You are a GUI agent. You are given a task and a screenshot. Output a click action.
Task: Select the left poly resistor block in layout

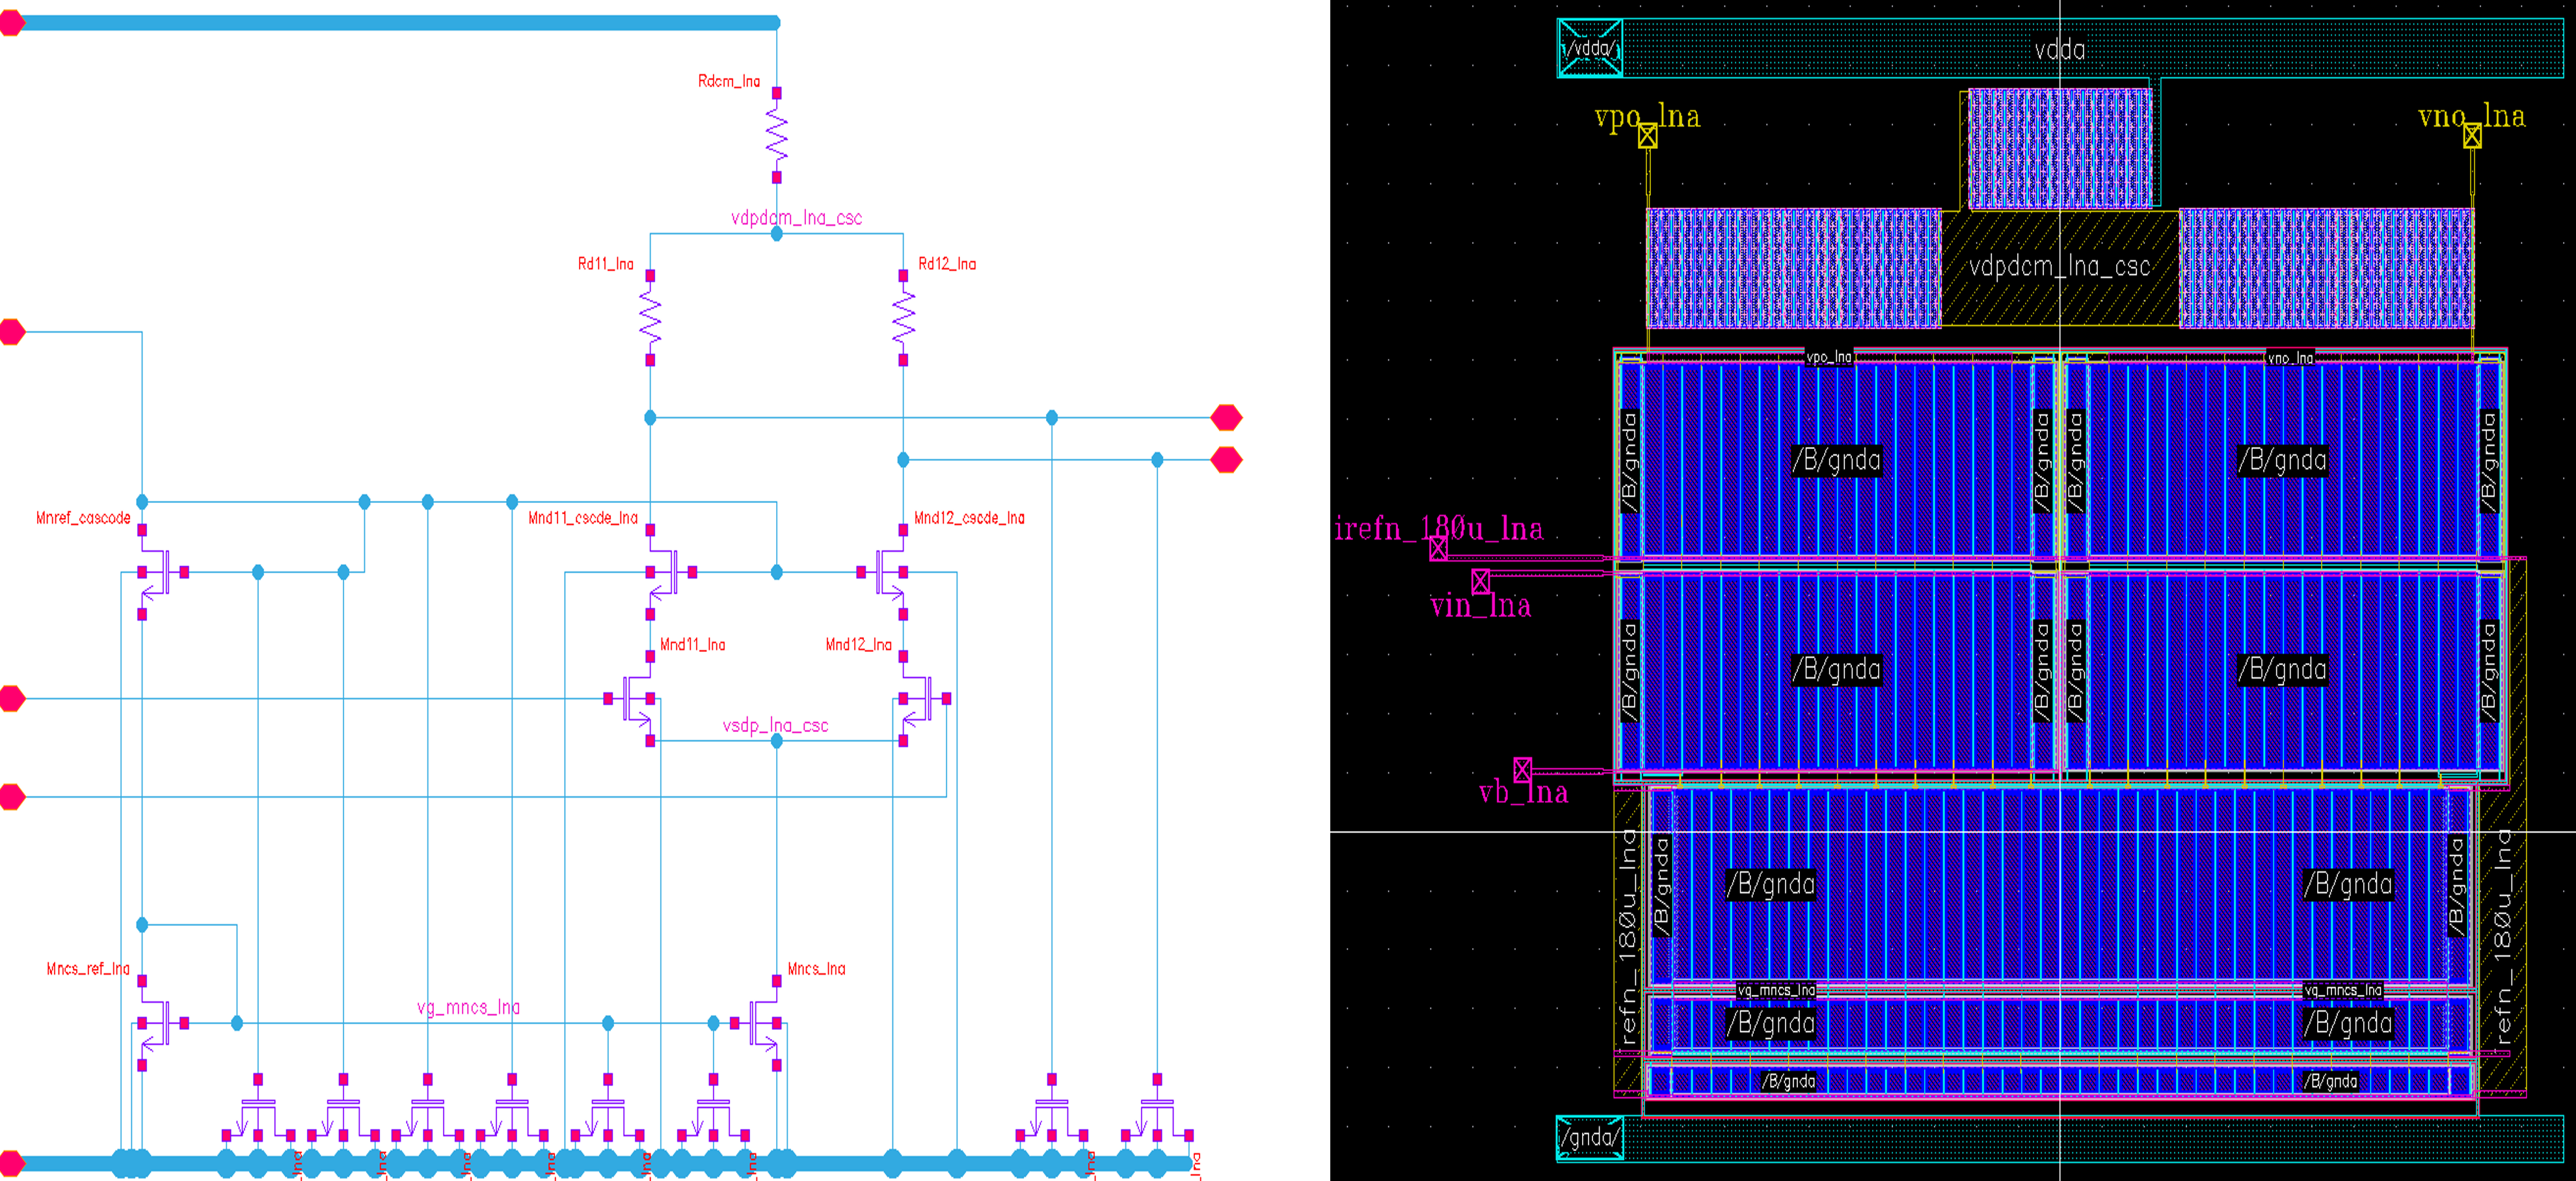(1794, 268)
